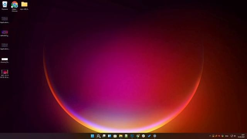Screen dimensions: 247x139
Task: Open the green globe app on taskbar
Action: [x=138, y=136]
